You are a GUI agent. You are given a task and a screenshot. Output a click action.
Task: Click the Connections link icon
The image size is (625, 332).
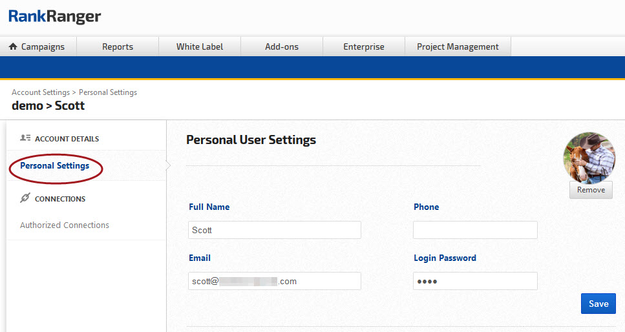(25, 198)
